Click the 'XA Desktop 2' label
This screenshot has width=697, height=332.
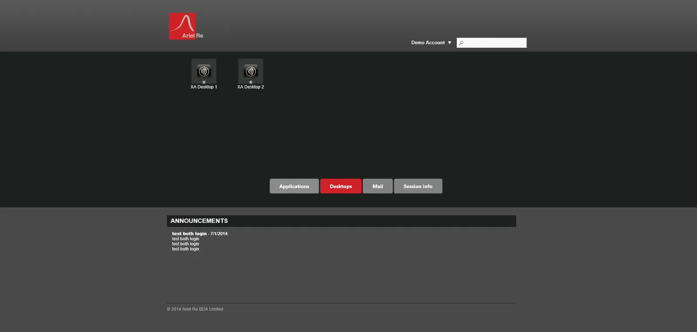(x=250, y=87)
